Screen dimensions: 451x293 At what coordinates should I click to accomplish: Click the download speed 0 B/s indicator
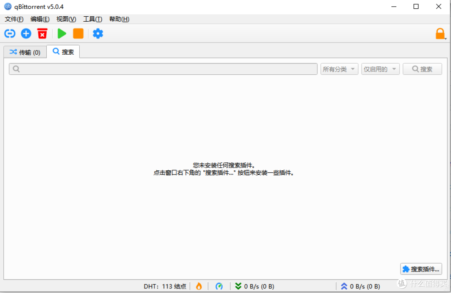click(255, 286)
